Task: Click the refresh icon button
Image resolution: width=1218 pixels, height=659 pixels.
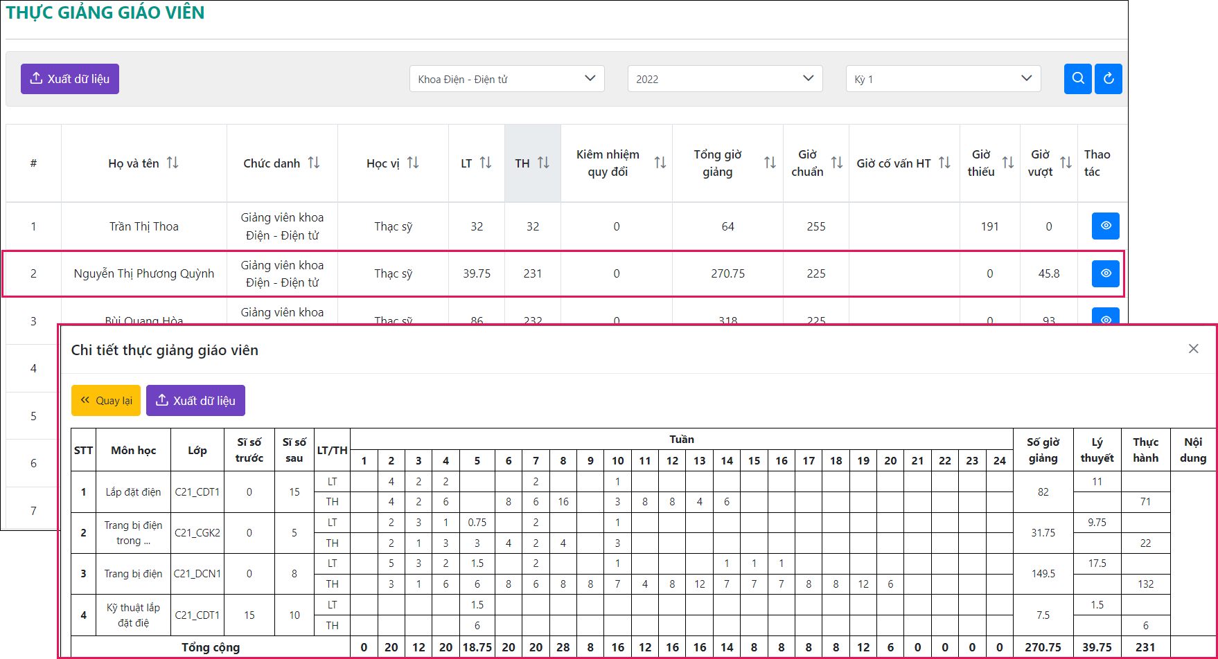Action: (x=1109, y=79)
